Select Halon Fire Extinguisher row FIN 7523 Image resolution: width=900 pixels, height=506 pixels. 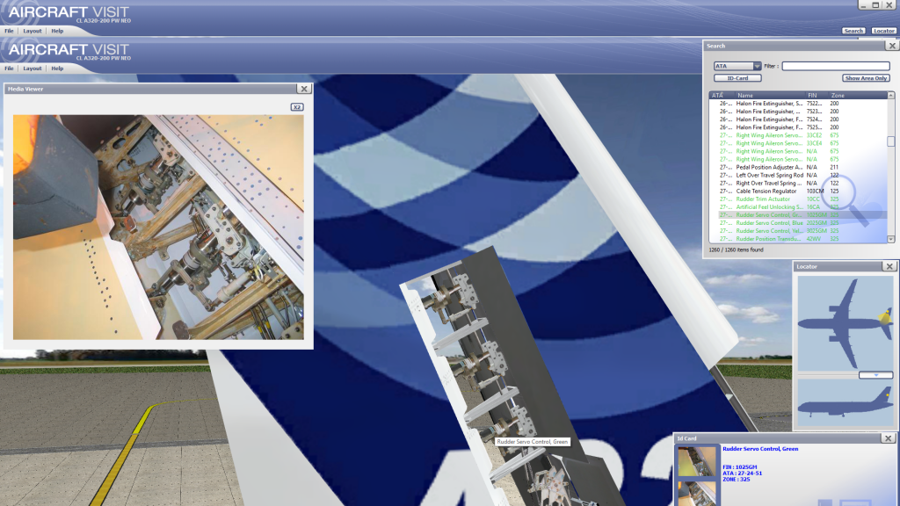tap(799, 112)
